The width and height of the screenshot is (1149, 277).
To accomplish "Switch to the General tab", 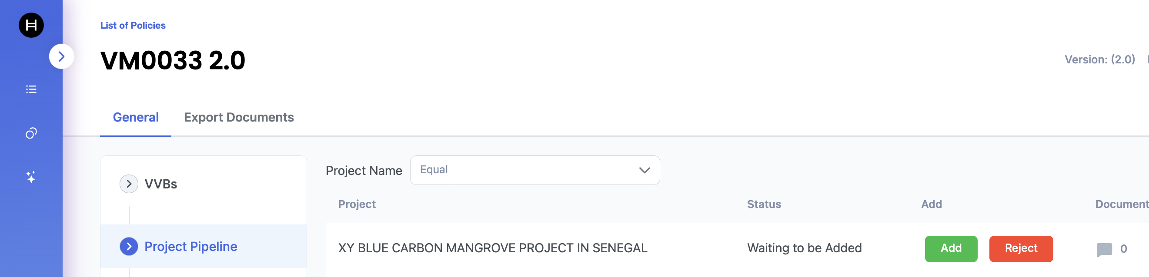I will [x=136, y=117].
